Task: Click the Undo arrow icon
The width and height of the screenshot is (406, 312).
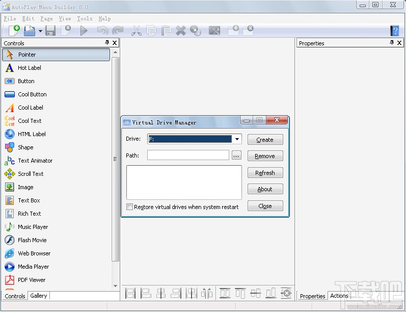Action: 102,31
